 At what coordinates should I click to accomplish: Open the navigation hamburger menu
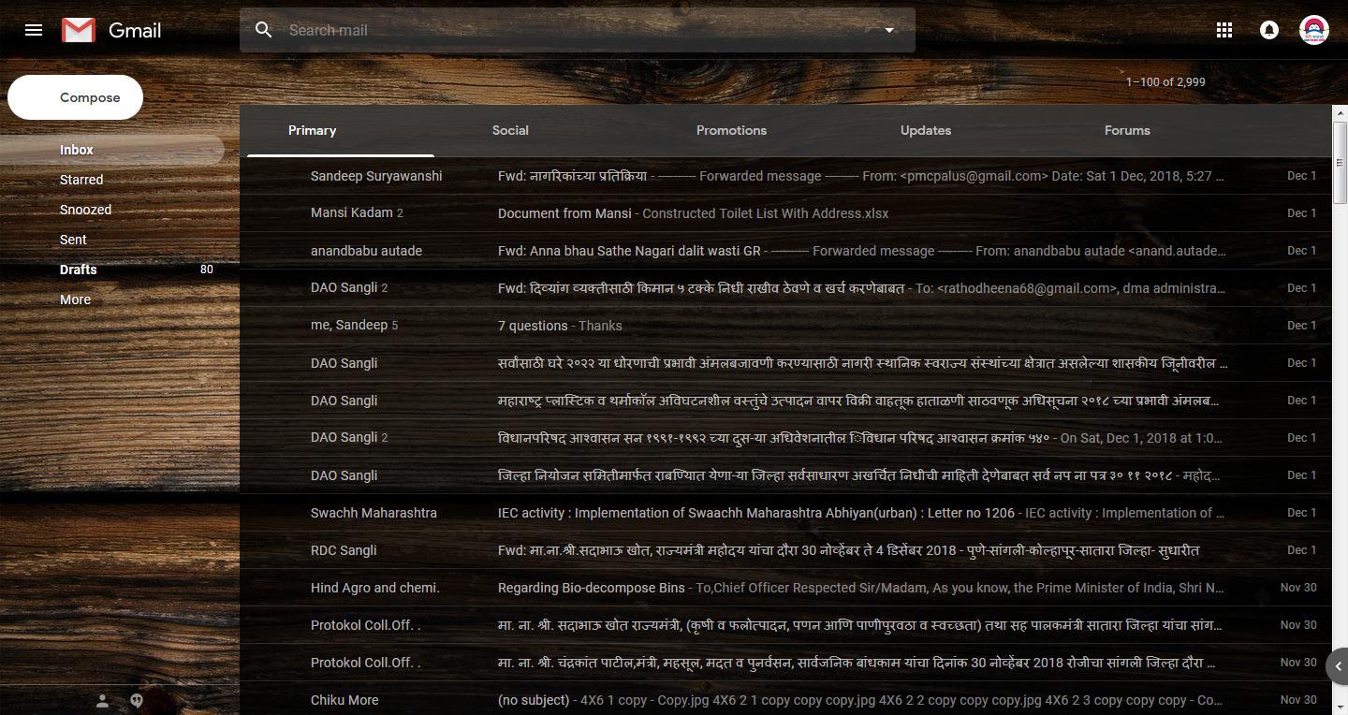pos(34,30)
